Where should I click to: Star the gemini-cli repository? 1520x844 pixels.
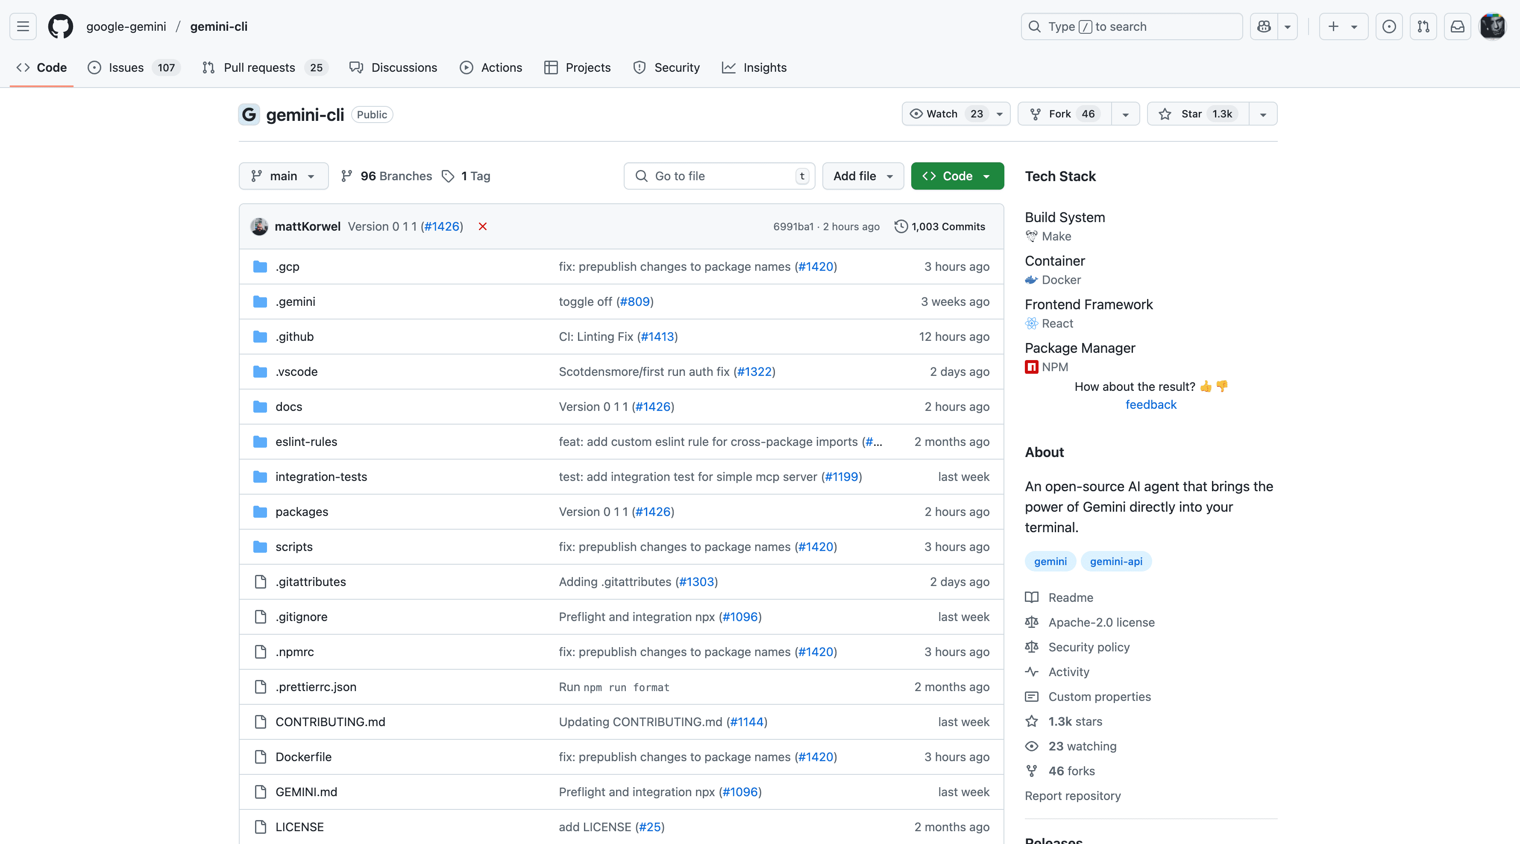[1198, 114]
